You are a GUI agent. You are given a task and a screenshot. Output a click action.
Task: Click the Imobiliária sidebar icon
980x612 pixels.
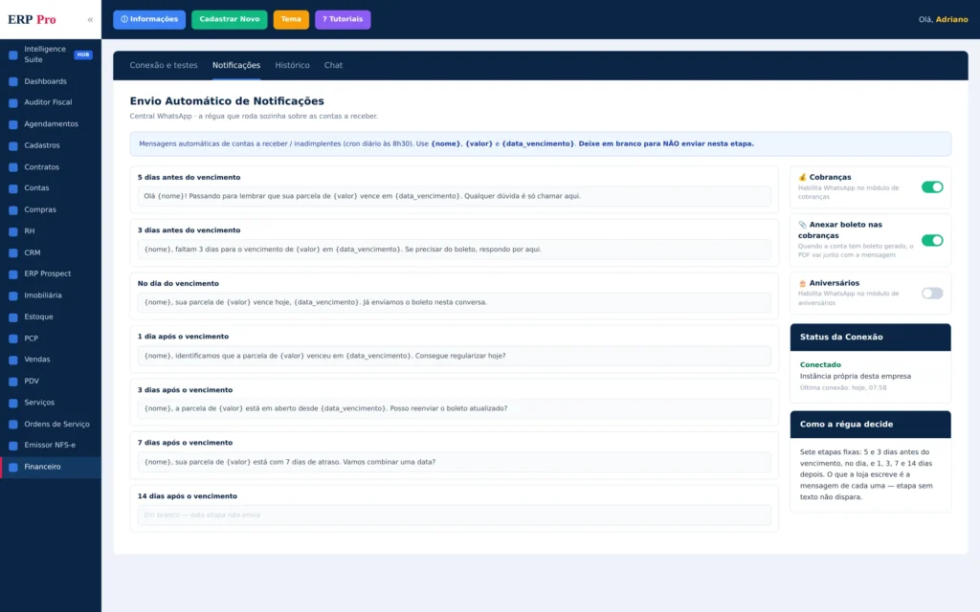[x=13, y=296]
